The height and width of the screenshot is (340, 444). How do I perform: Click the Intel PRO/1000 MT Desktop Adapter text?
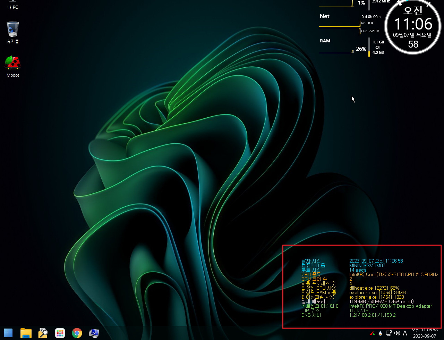coord(391,306)
